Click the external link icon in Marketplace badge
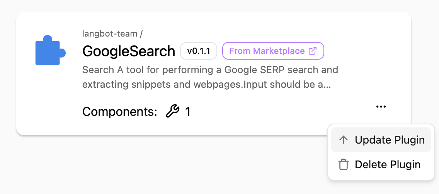The width and height of the screenshot is (439, 194). [313, 51]
